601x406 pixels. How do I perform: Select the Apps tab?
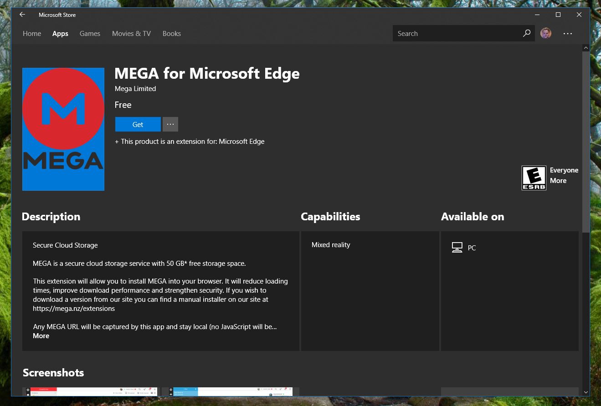click(60, 34)
